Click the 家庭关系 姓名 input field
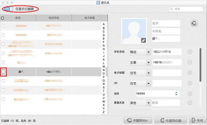The width and height of the screenshot is (207, 125). [x=166, y=103]
